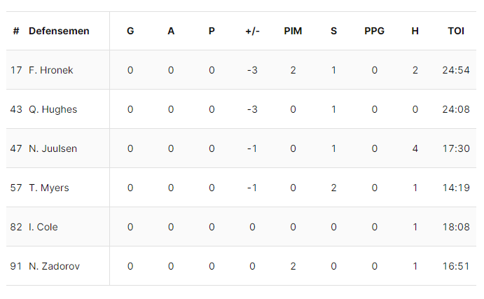Sort by the +/- column header
The width and height of the screenshot is (484, 299).
pos(252,32)
